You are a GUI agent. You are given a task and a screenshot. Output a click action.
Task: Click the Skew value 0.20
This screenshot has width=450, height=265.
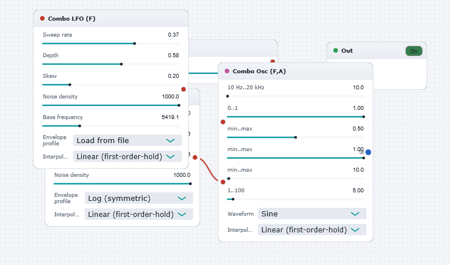(173, 76)
